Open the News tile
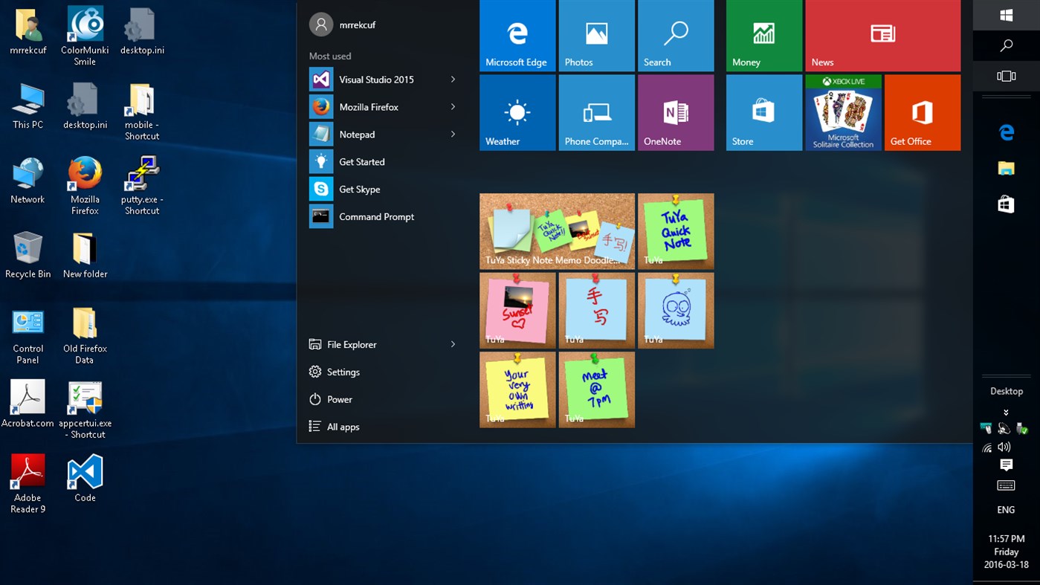This screenshot has width=1040, height=585. (x=883, y=36)
